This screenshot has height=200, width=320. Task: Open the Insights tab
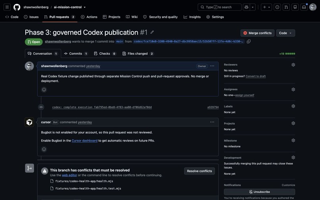pyautogui.click(x=192, y=17)
